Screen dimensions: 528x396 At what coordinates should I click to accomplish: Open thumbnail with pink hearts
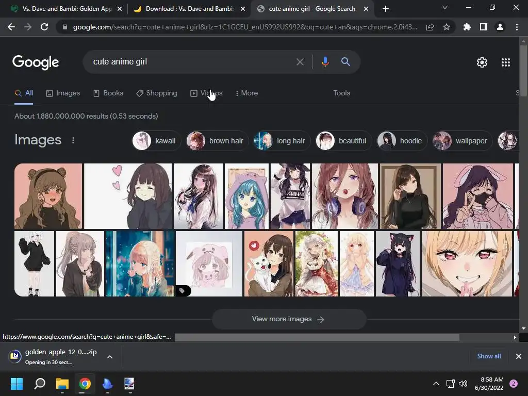(128, 196)
